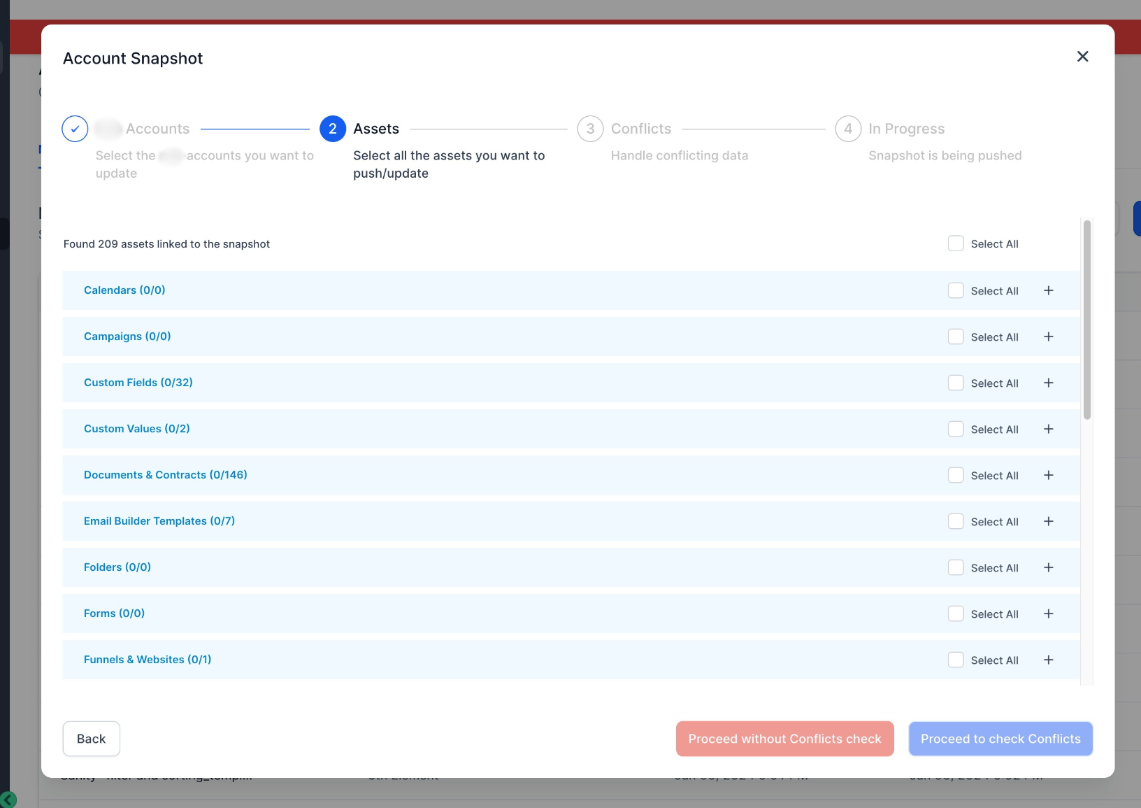The image size is (1141, 808).
Task: Close the Account Snapshot dialog
Action: (1082, 57)
